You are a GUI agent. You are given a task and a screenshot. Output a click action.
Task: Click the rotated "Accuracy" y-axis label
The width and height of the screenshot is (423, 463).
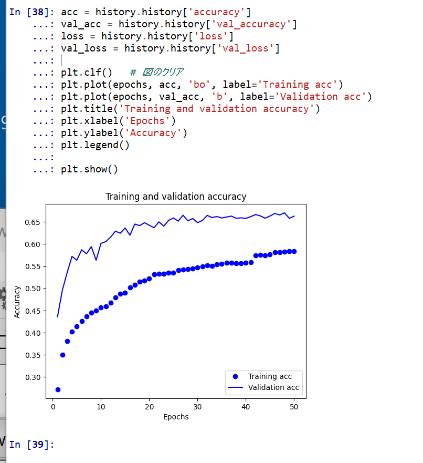click(x=17, y=302)
